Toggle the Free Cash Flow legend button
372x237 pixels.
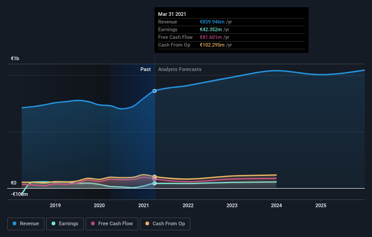[112, 224]
